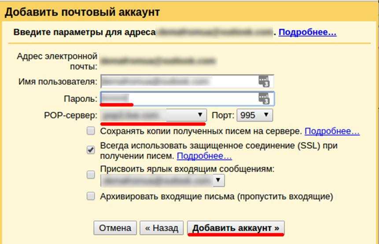Enable assigning a label to incoming messages
This screenshot has width=379, height=244.
(91, 175)
